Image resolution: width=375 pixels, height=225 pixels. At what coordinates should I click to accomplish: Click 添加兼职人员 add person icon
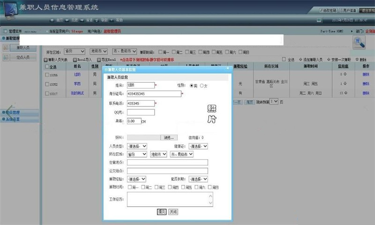pos(301,60)
